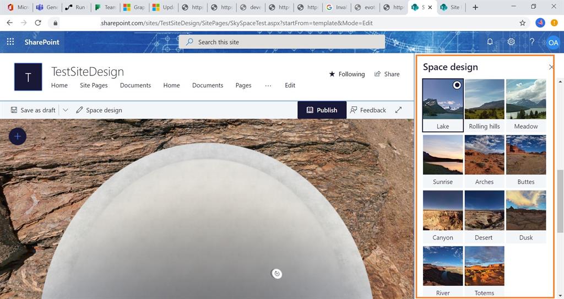This screenshot has height=299, width=564.
Task: Choose the Canyon environment thumbnail
Action: click(443, 216)
